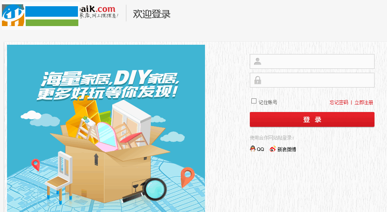The height and width of the screenshot is (212, 387).
Task: Focus the password input field
Action: tap(312, 80)
